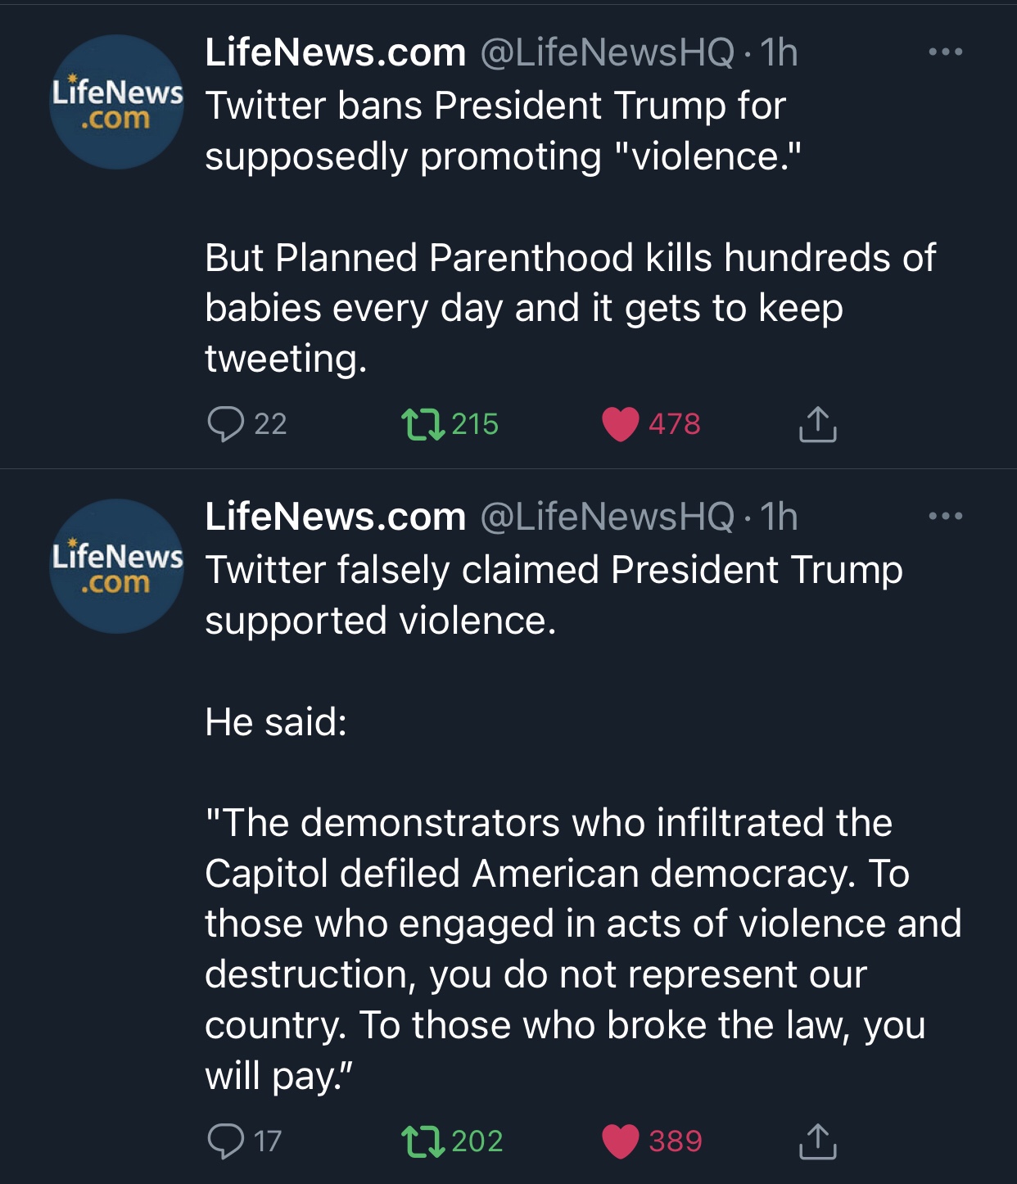Screen dimensions: 1017x1184
Task: Tap LifeNews.com name on second tweet
Action: [x=335, y=517]
